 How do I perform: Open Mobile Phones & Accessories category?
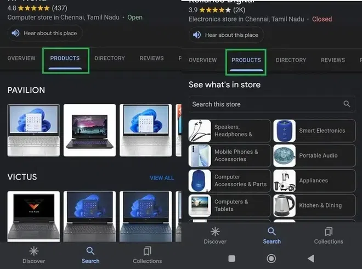click(229, 155)
